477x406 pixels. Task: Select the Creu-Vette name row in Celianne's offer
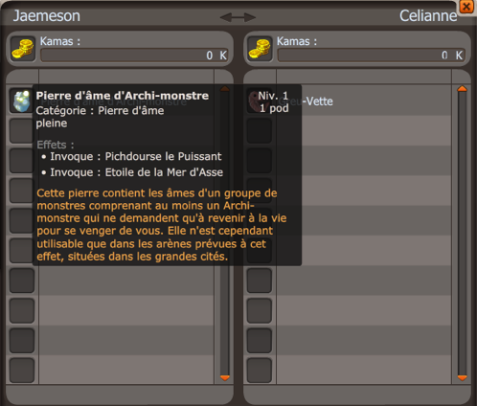pos(364,101)
